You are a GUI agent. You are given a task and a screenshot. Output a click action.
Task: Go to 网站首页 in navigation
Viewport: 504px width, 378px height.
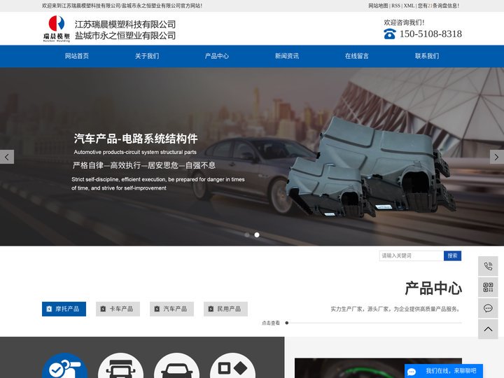coord(77,56)
